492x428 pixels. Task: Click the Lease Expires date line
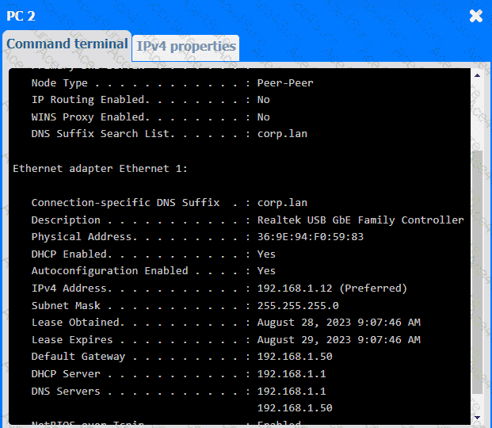(225, 339)
